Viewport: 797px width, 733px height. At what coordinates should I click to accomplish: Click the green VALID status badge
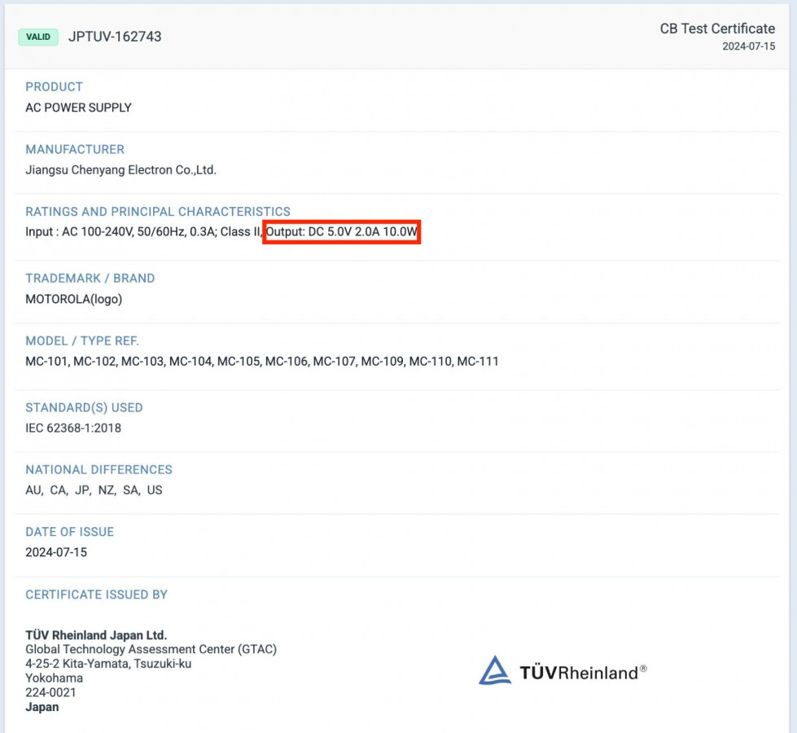pos(38,37)
